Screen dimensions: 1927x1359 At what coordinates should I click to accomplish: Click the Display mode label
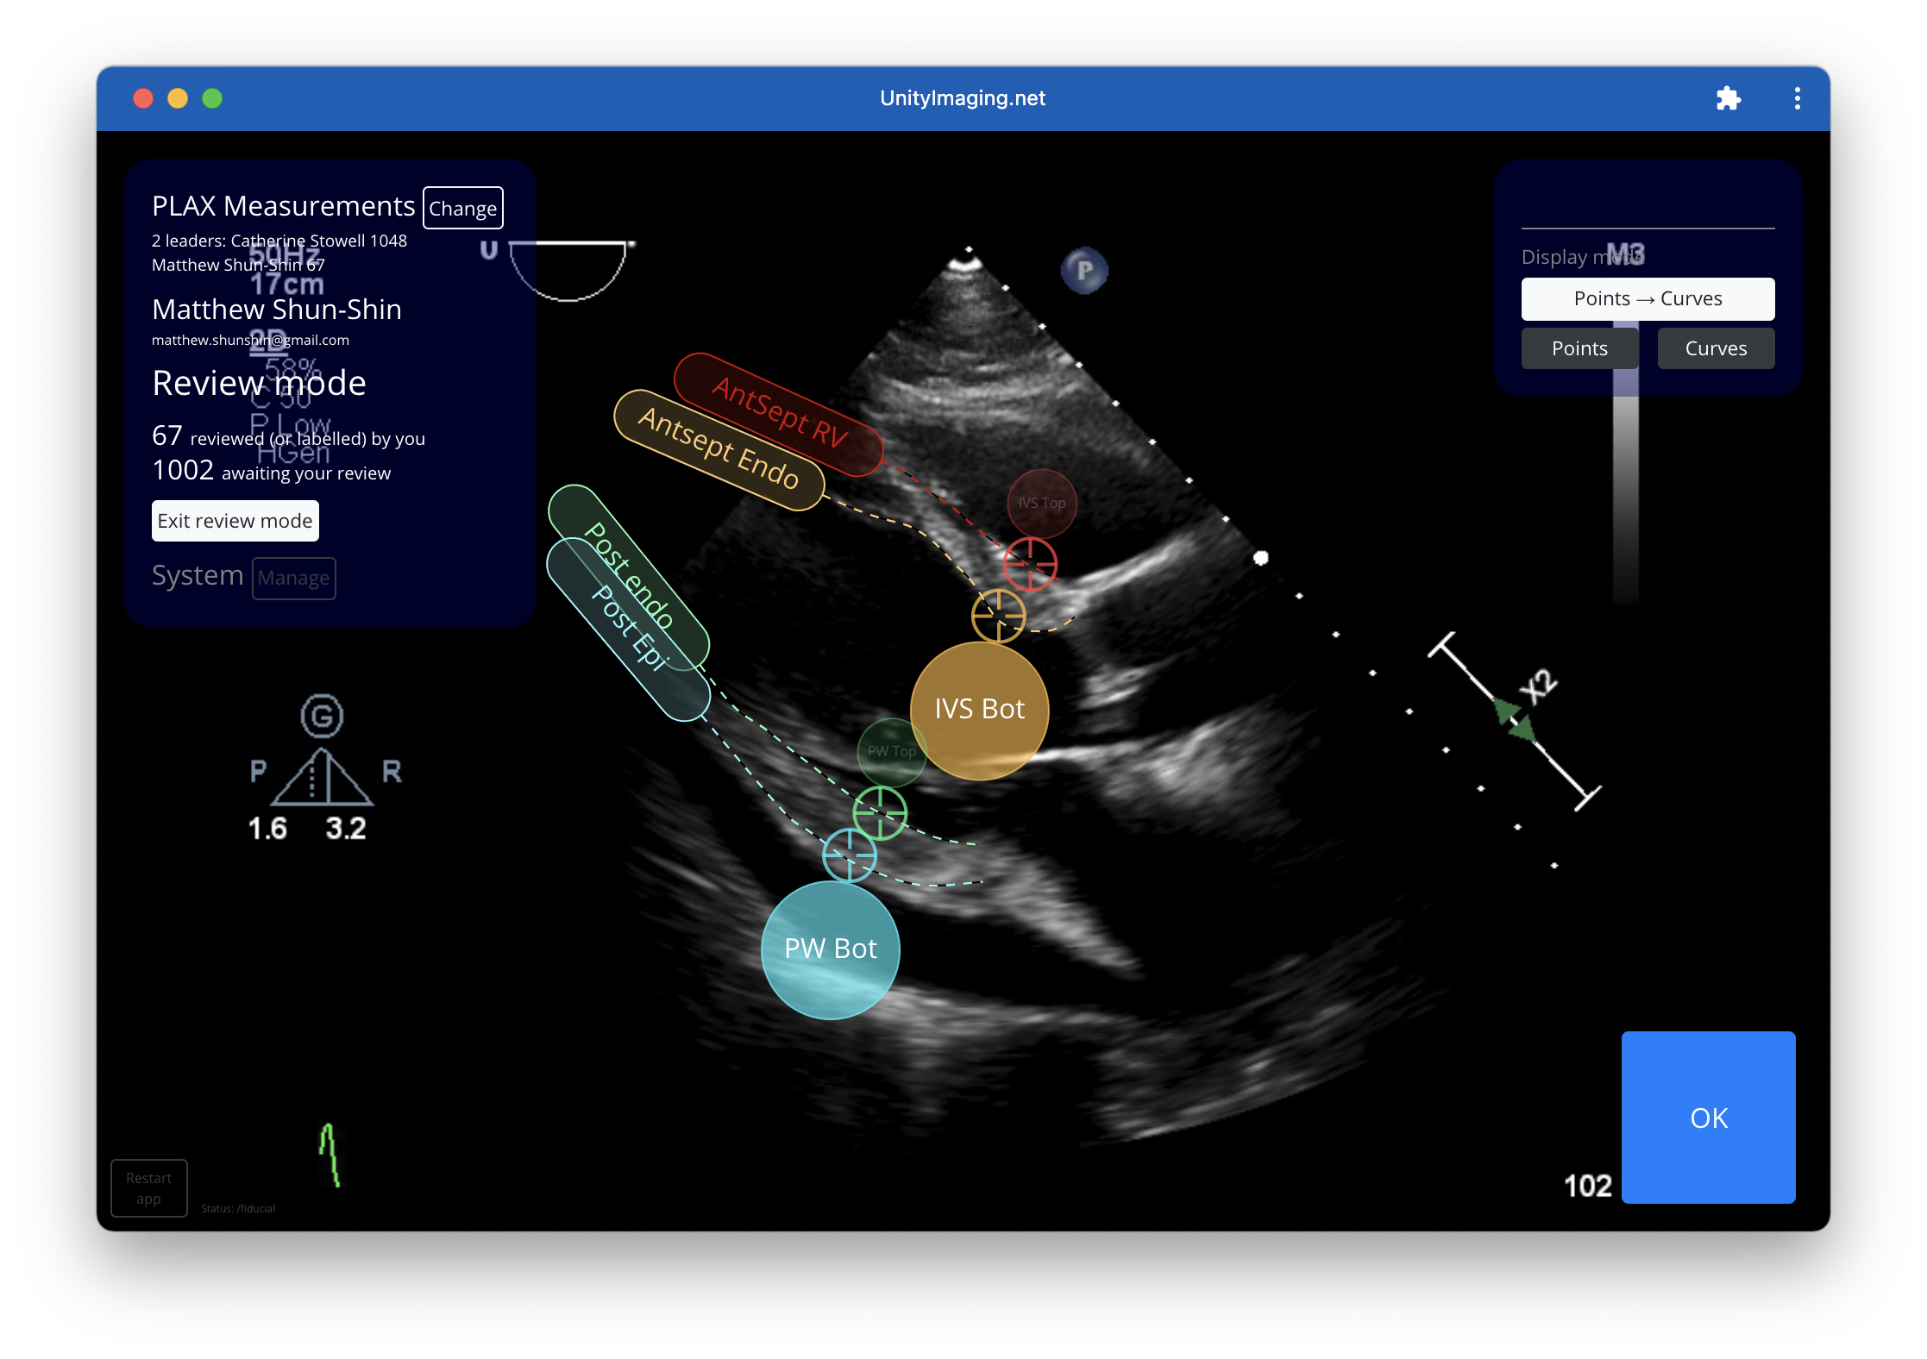(x=1583, y=257)
